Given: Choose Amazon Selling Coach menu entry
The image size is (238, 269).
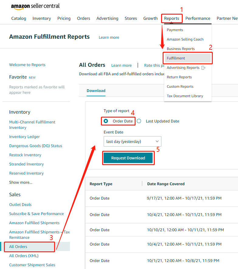Looking at the screenshot, I should (x=185, y=39).
